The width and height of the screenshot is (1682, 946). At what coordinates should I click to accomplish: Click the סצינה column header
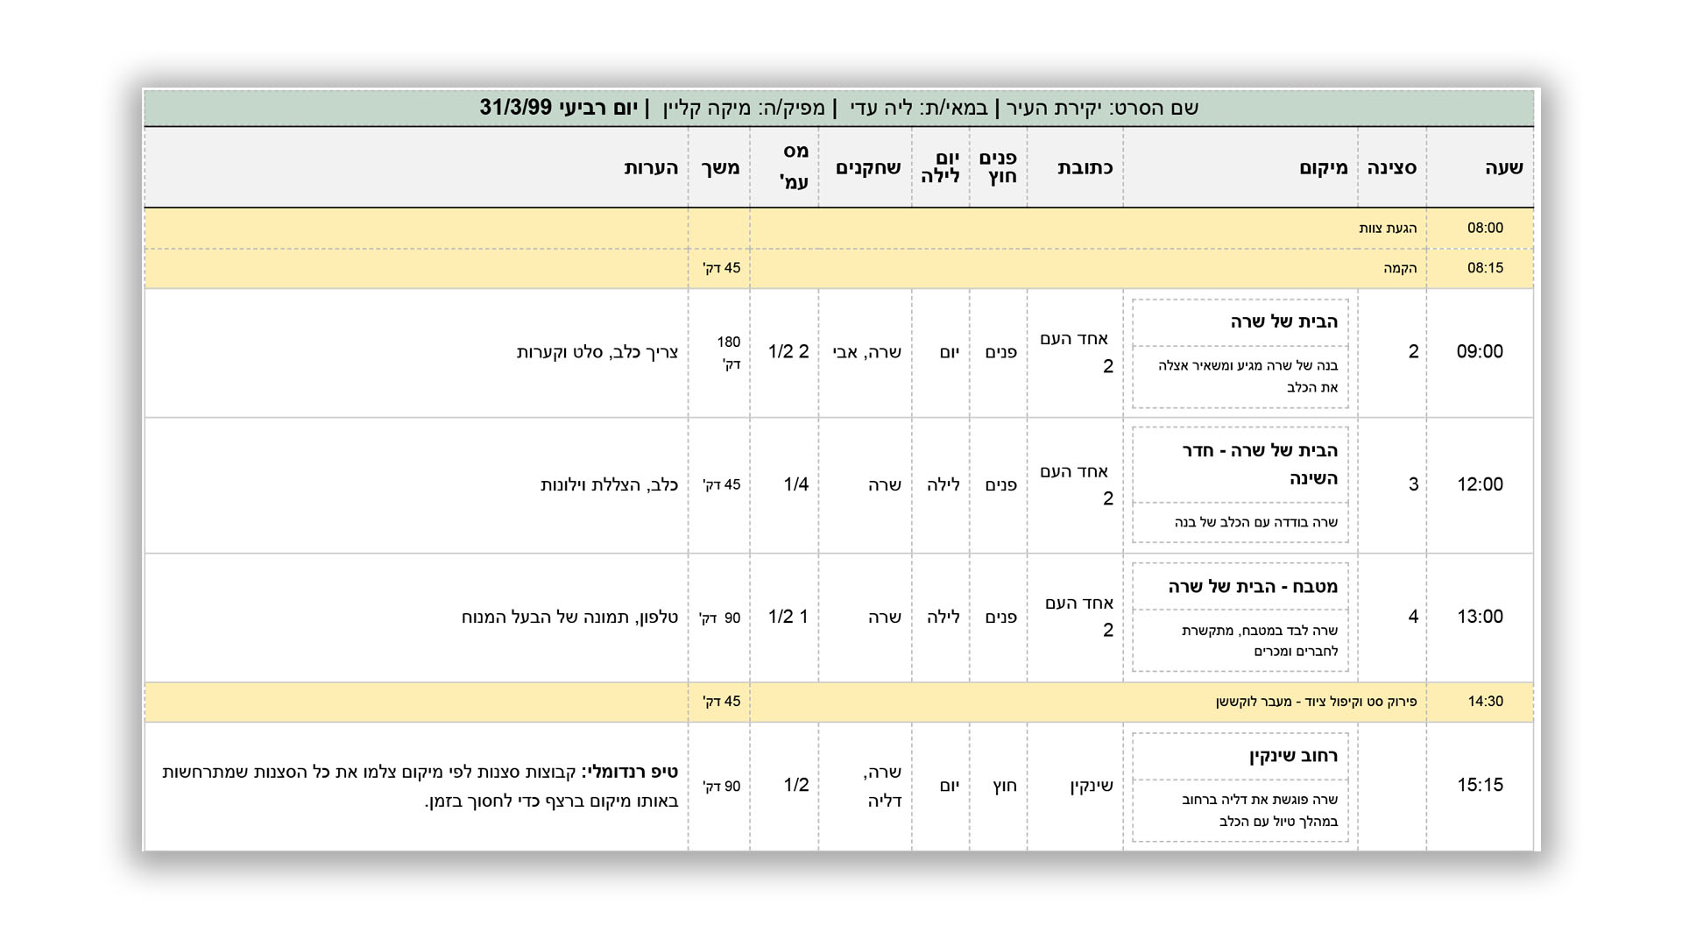1391,168
